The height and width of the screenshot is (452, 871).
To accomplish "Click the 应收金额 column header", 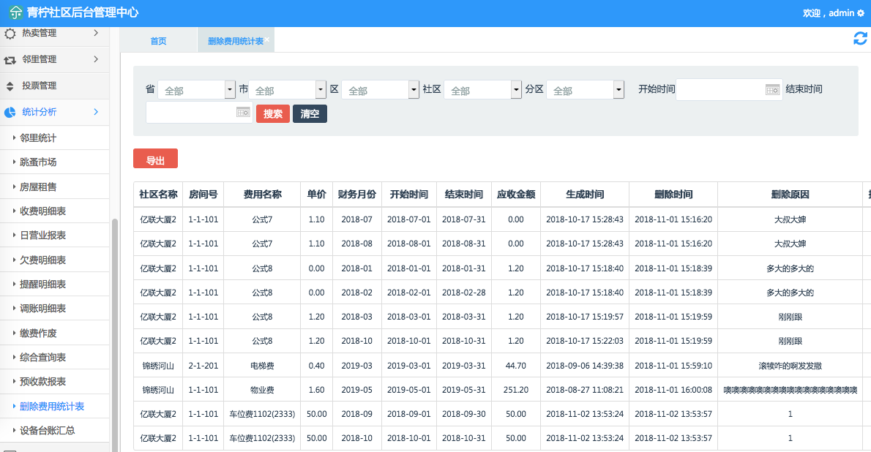I will (516, 195).
